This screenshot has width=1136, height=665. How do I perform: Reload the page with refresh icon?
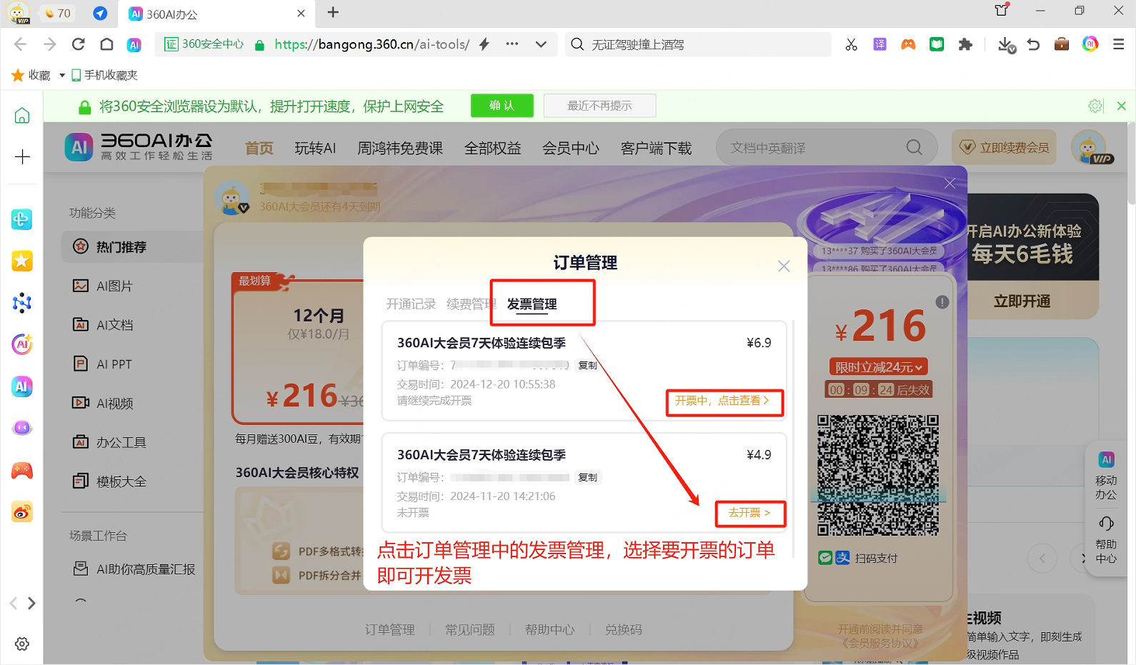click(x=79, y=44)
